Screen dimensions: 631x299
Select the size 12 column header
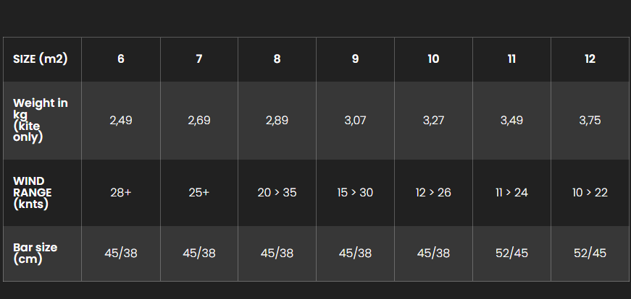pyautogui.click(x=590, y=59)
